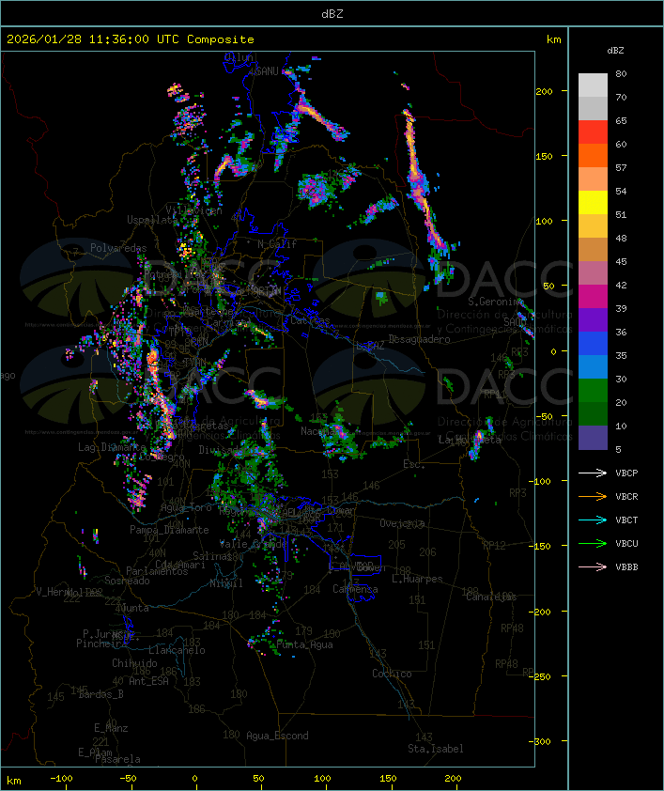This screenshot has height=791, width=664.
Task: Click the Pasarela place label on the map
Action: [x=117, y=759]
